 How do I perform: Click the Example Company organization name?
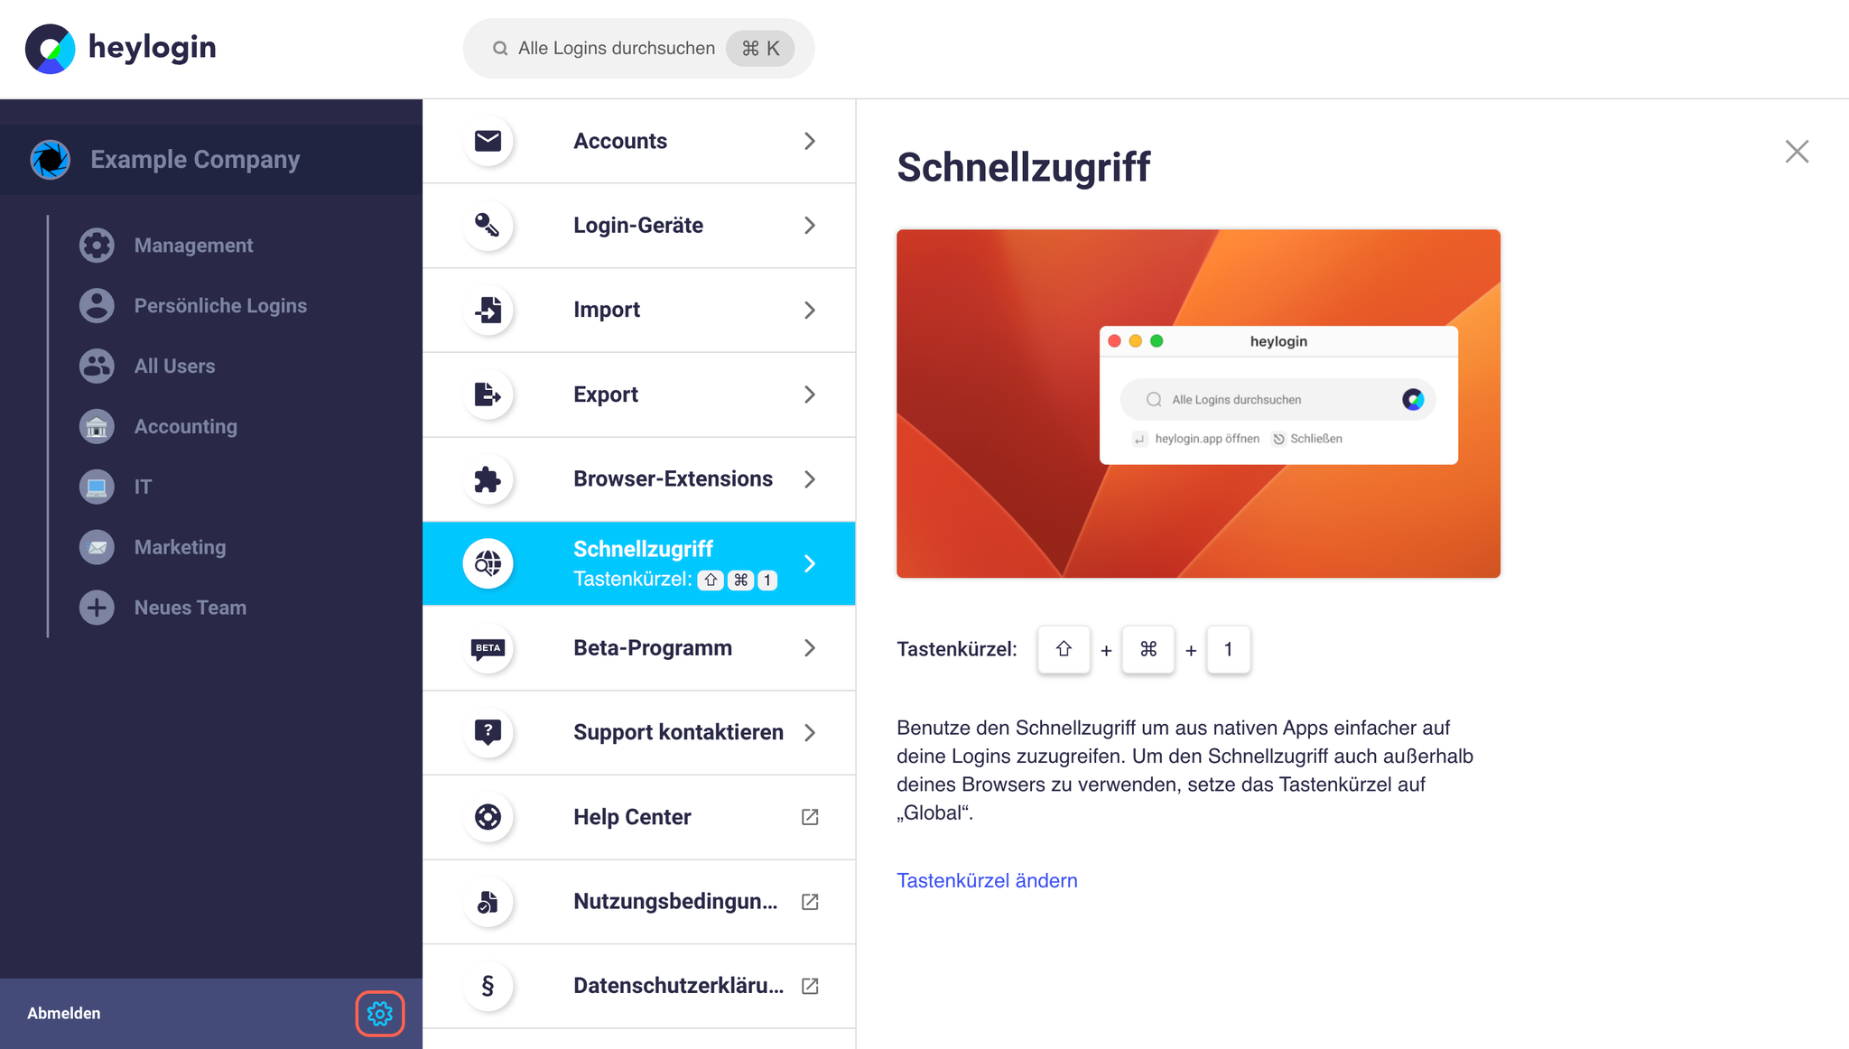(x=195, y=160)
